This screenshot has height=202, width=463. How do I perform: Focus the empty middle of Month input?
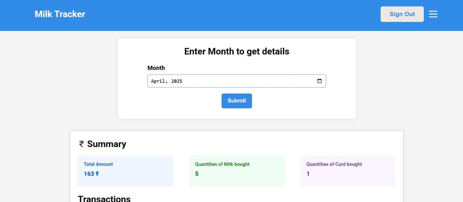point(249,81)
